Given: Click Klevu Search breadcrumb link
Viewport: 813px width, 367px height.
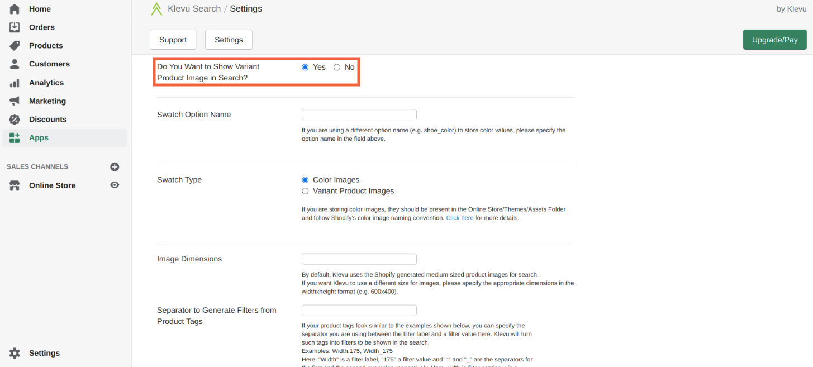Looking at the screenshot, I should [194, 9].
